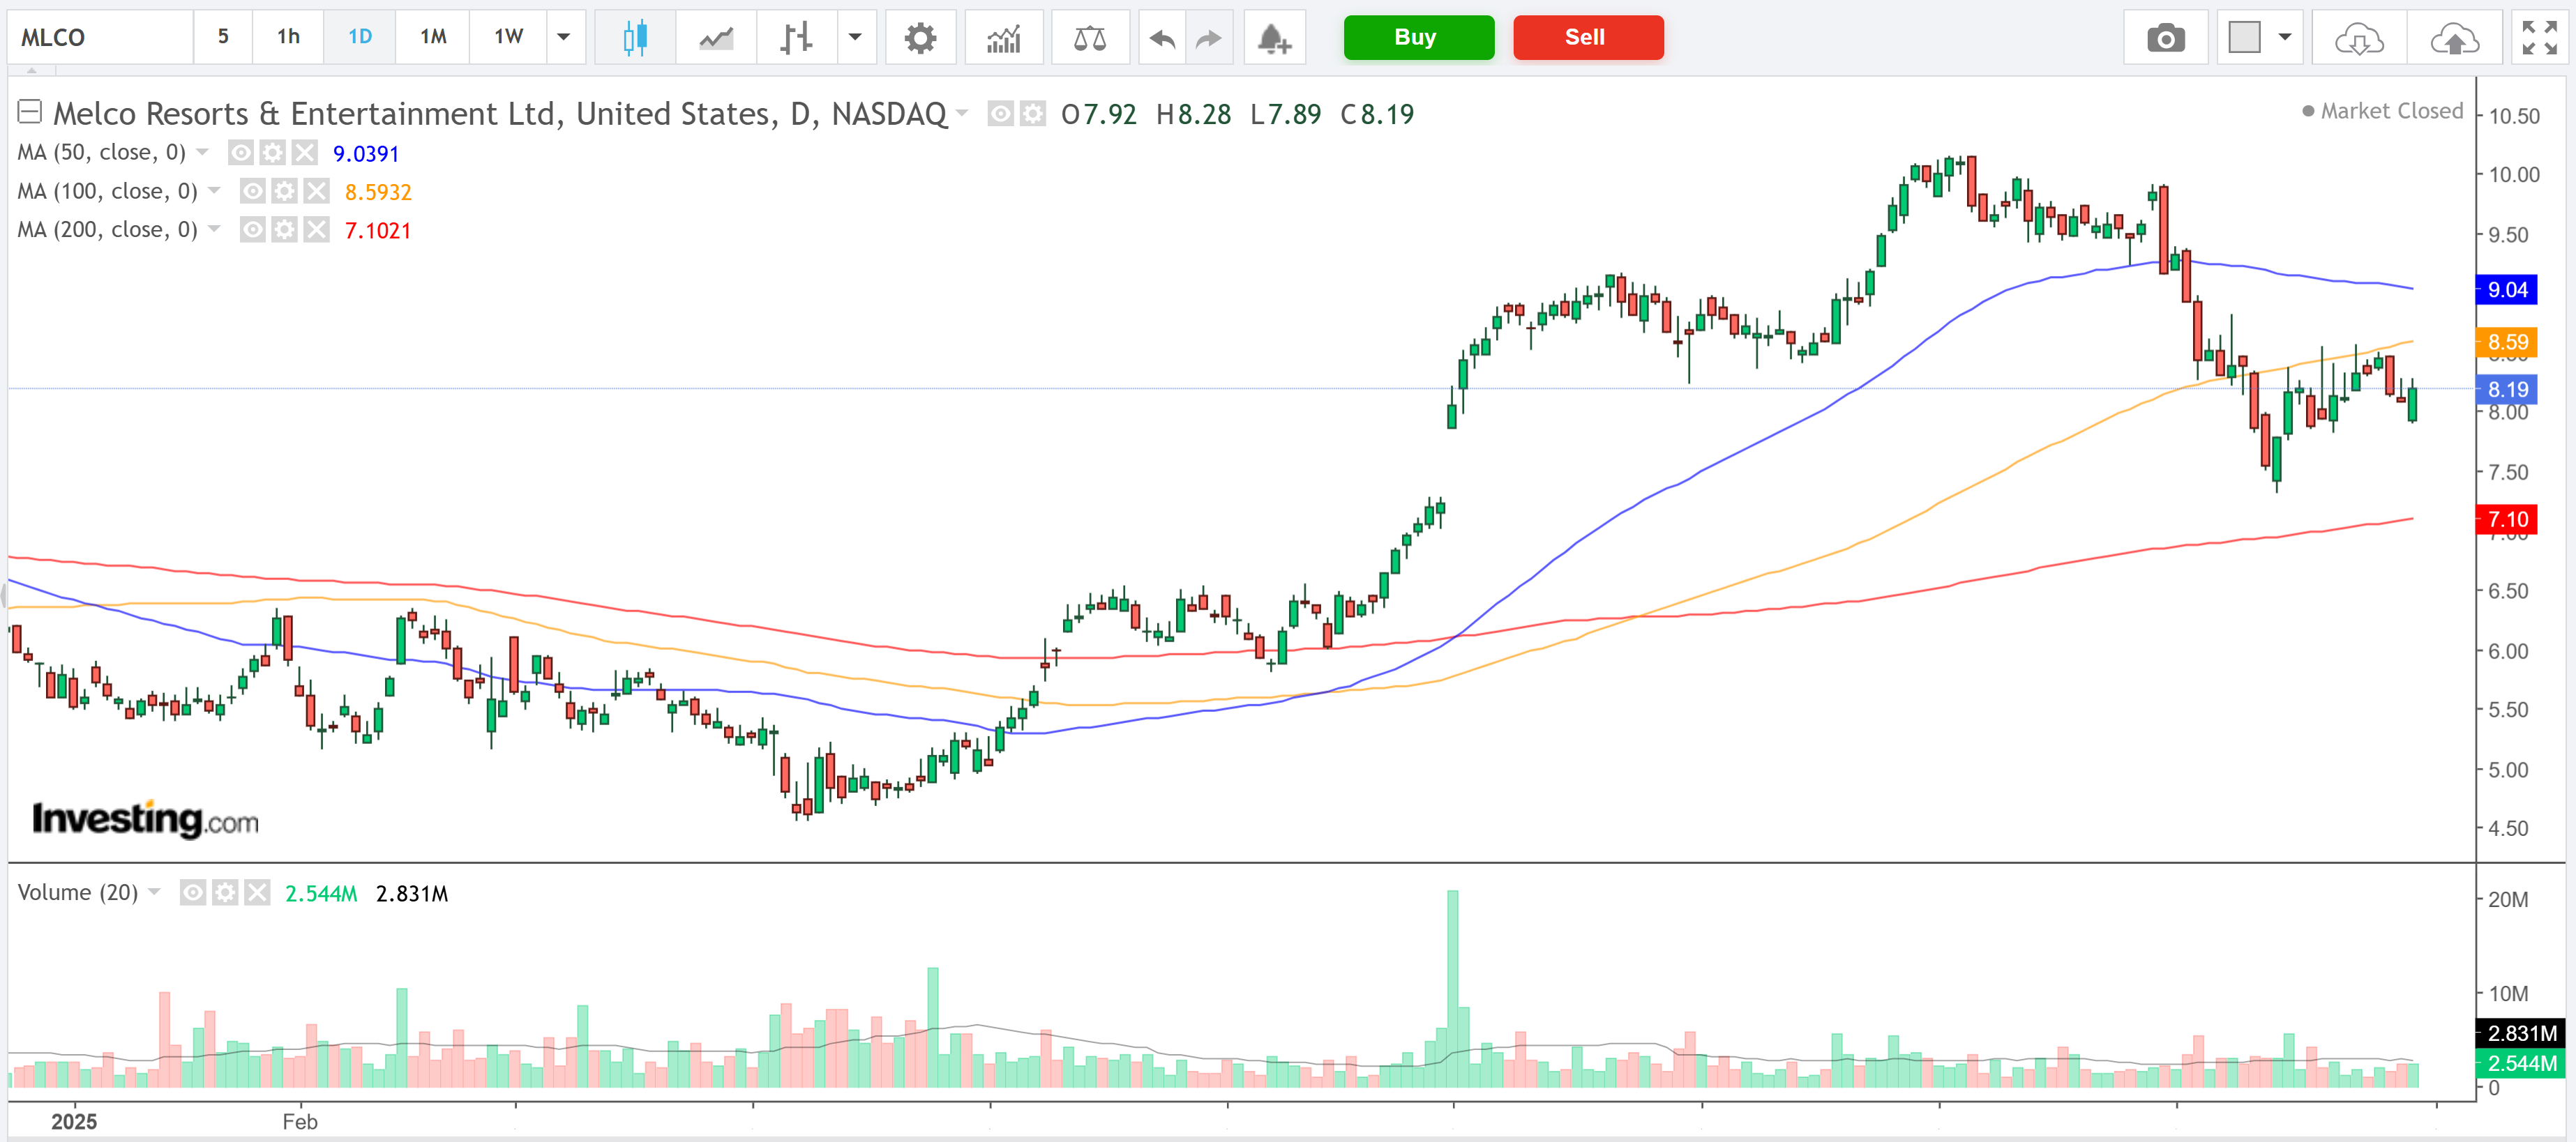Undo the last chart action
This screenshot has width=2576, height=1142.
coord(1160,37)
